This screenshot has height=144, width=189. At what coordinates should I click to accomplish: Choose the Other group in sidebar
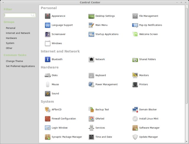coord(9,48)
